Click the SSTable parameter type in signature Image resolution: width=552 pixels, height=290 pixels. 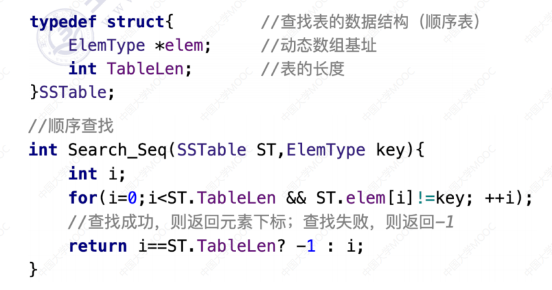212,150
